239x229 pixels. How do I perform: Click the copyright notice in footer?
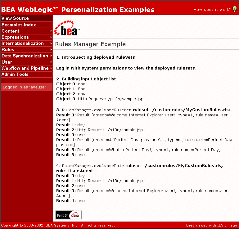tap(58, 225)
